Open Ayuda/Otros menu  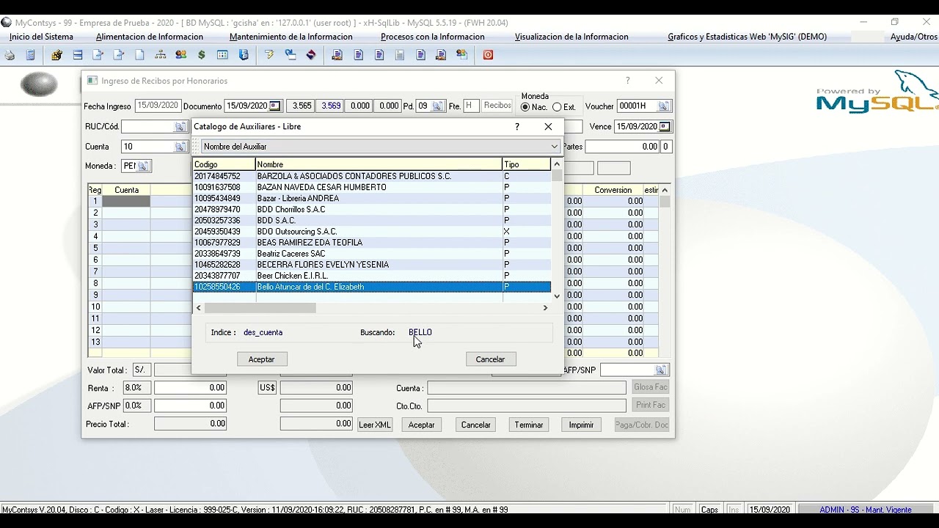pyautogui.click(x=913, y=37)
